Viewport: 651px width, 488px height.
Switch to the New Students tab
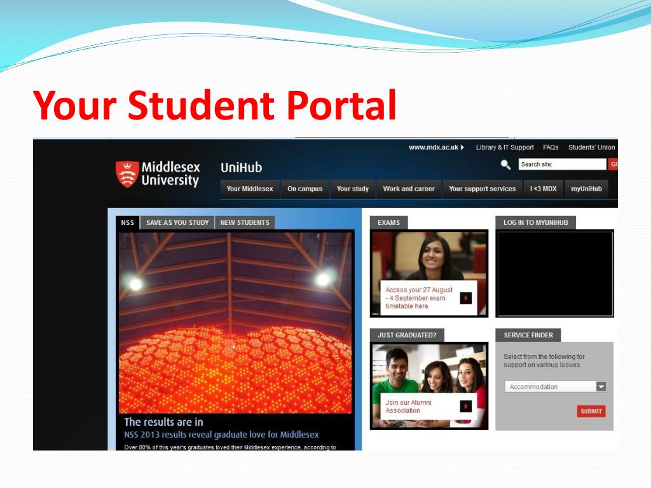tap(245, 223)
